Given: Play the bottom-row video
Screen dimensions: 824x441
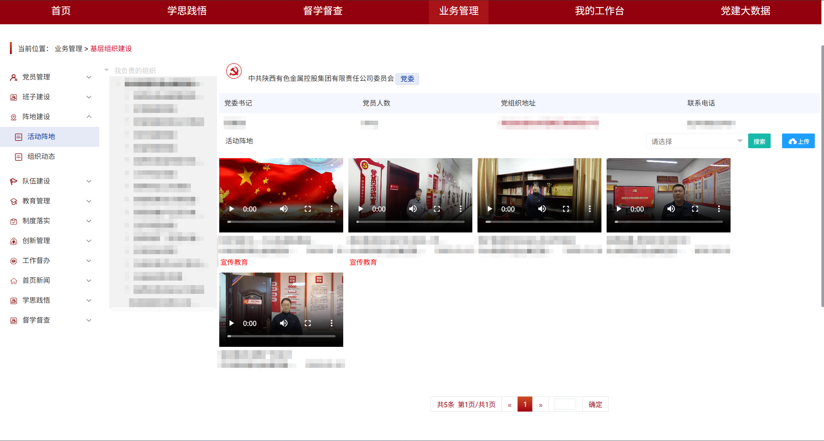Looking at the screenshot, I should click(x=232, y=323).
